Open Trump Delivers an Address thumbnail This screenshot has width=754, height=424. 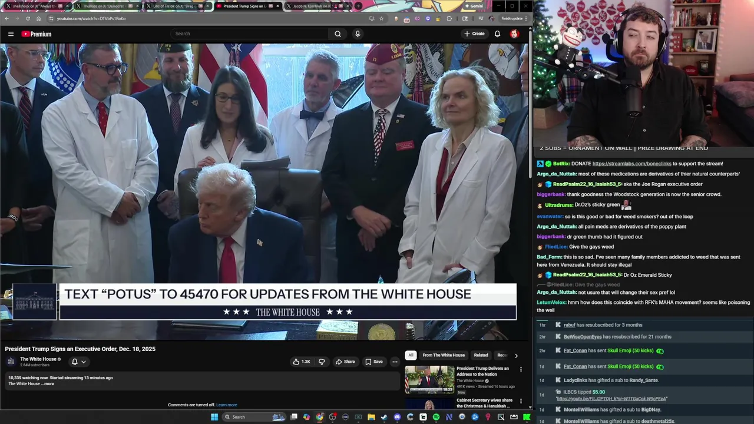pyautogui.click(x=429, y=380)
